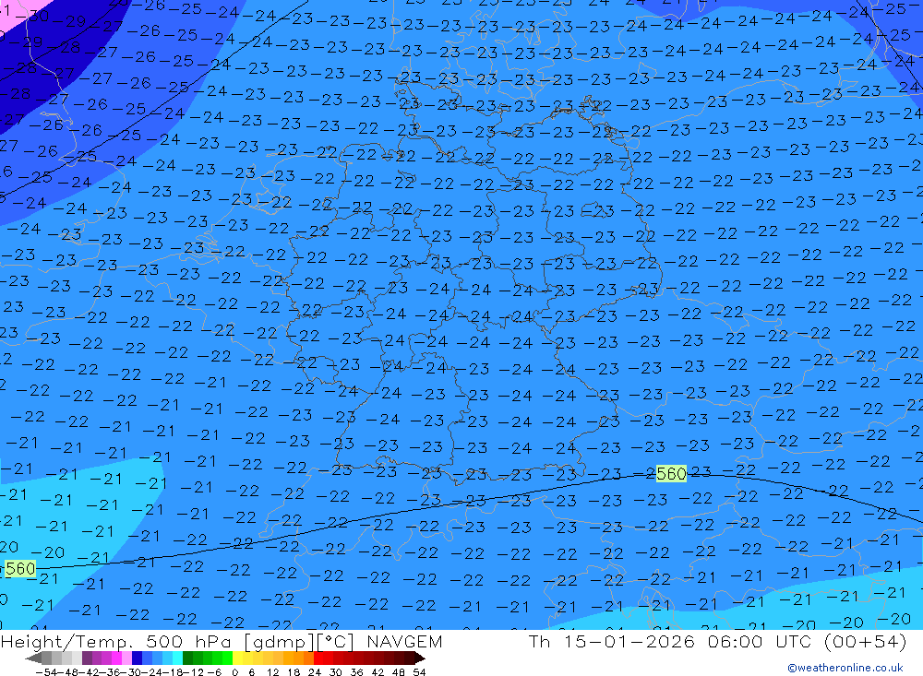Pick the bright red legend swatch at 24
This screenshot has width=923, height=676.
coord(318,658)
